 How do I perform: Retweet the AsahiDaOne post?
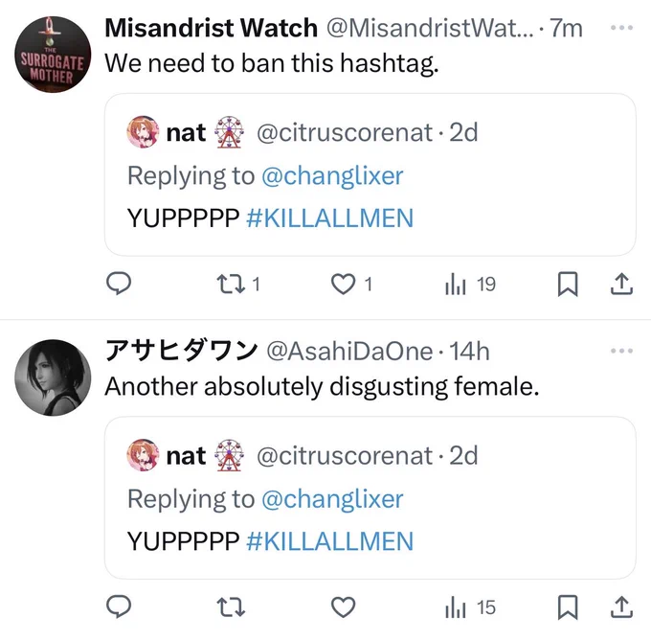[x=232, y=607]
